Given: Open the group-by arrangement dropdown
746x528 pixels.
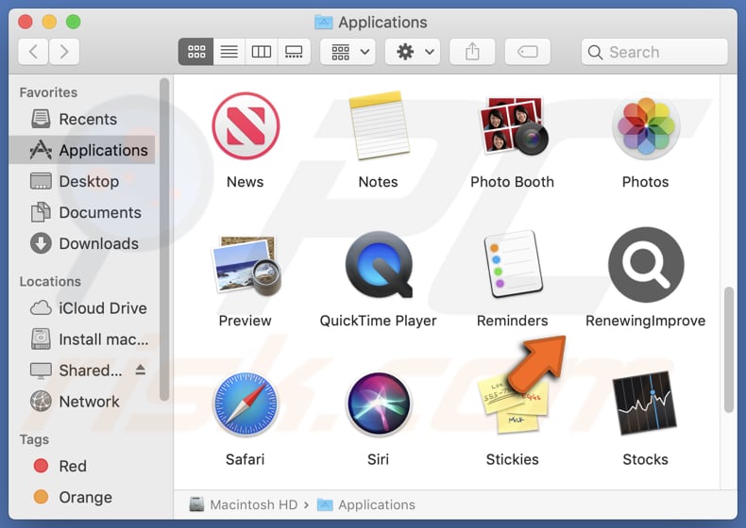Looking at the screenshot, I should pos(348,51).
